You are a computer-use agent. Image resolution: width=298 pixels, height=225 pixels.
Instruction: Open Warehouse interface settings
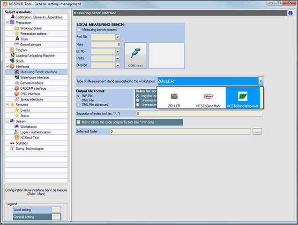34,77
